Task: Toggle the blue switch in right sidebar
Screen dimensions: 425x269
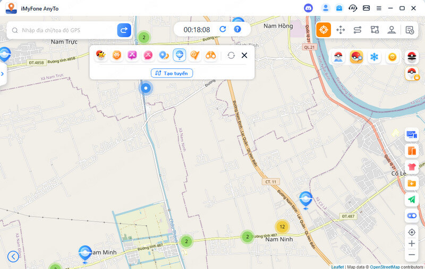Action: pyautogui.click(x=412, y=215)
